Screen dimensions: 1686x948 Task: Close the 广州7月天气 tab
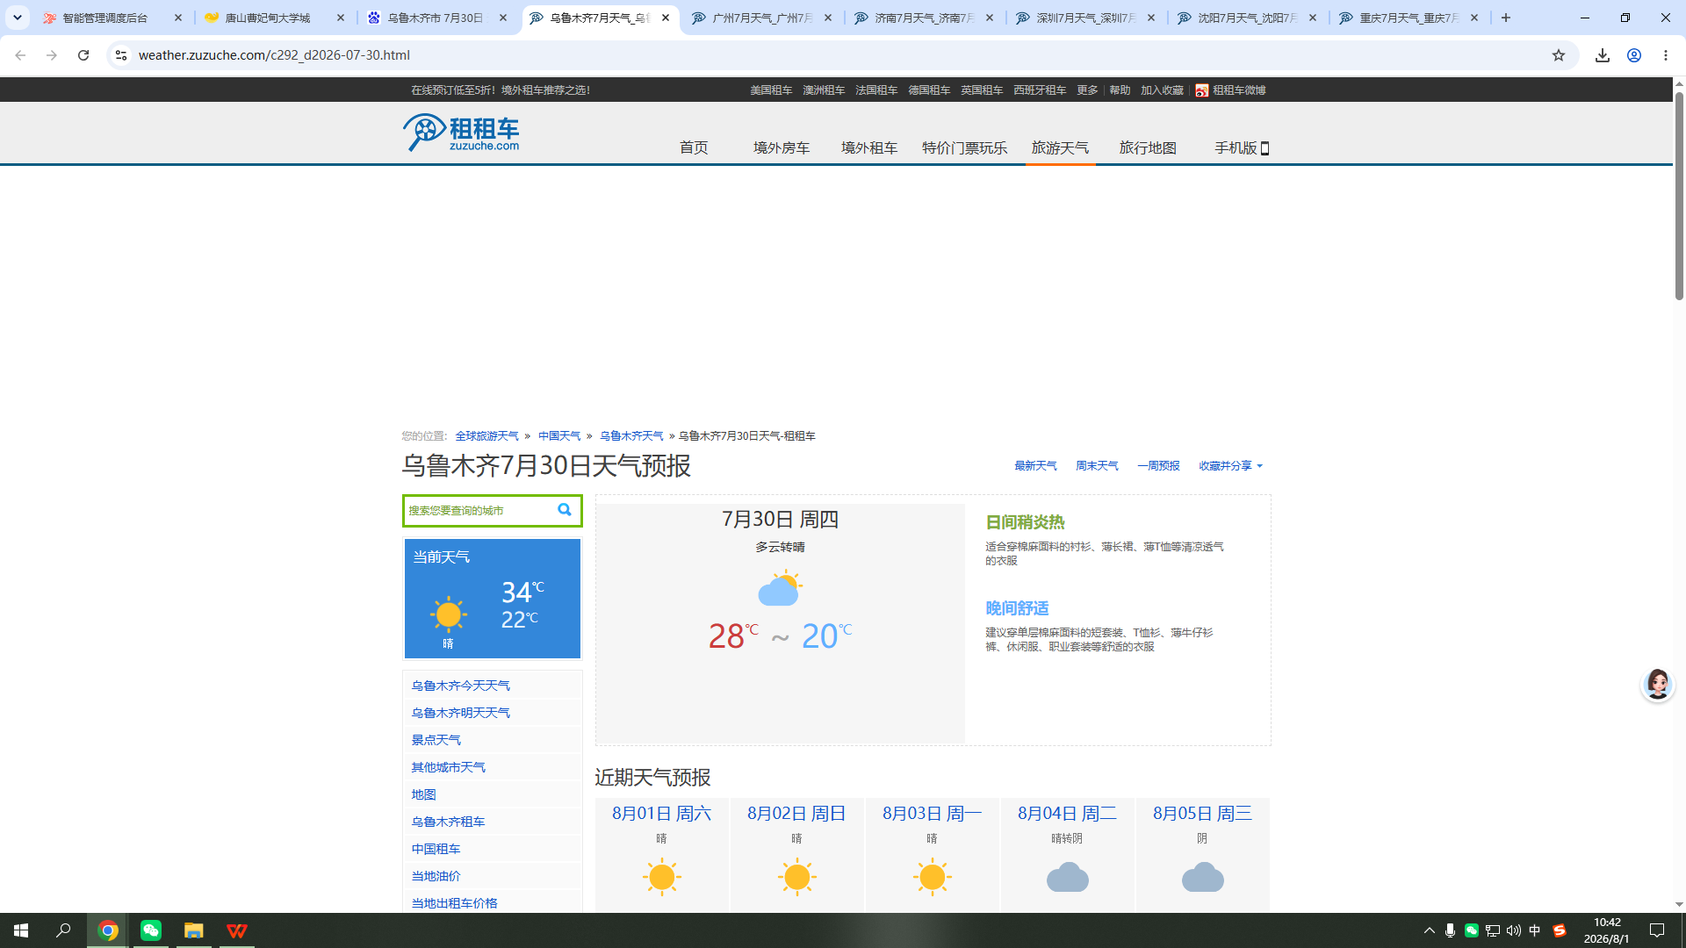[828, 18]
